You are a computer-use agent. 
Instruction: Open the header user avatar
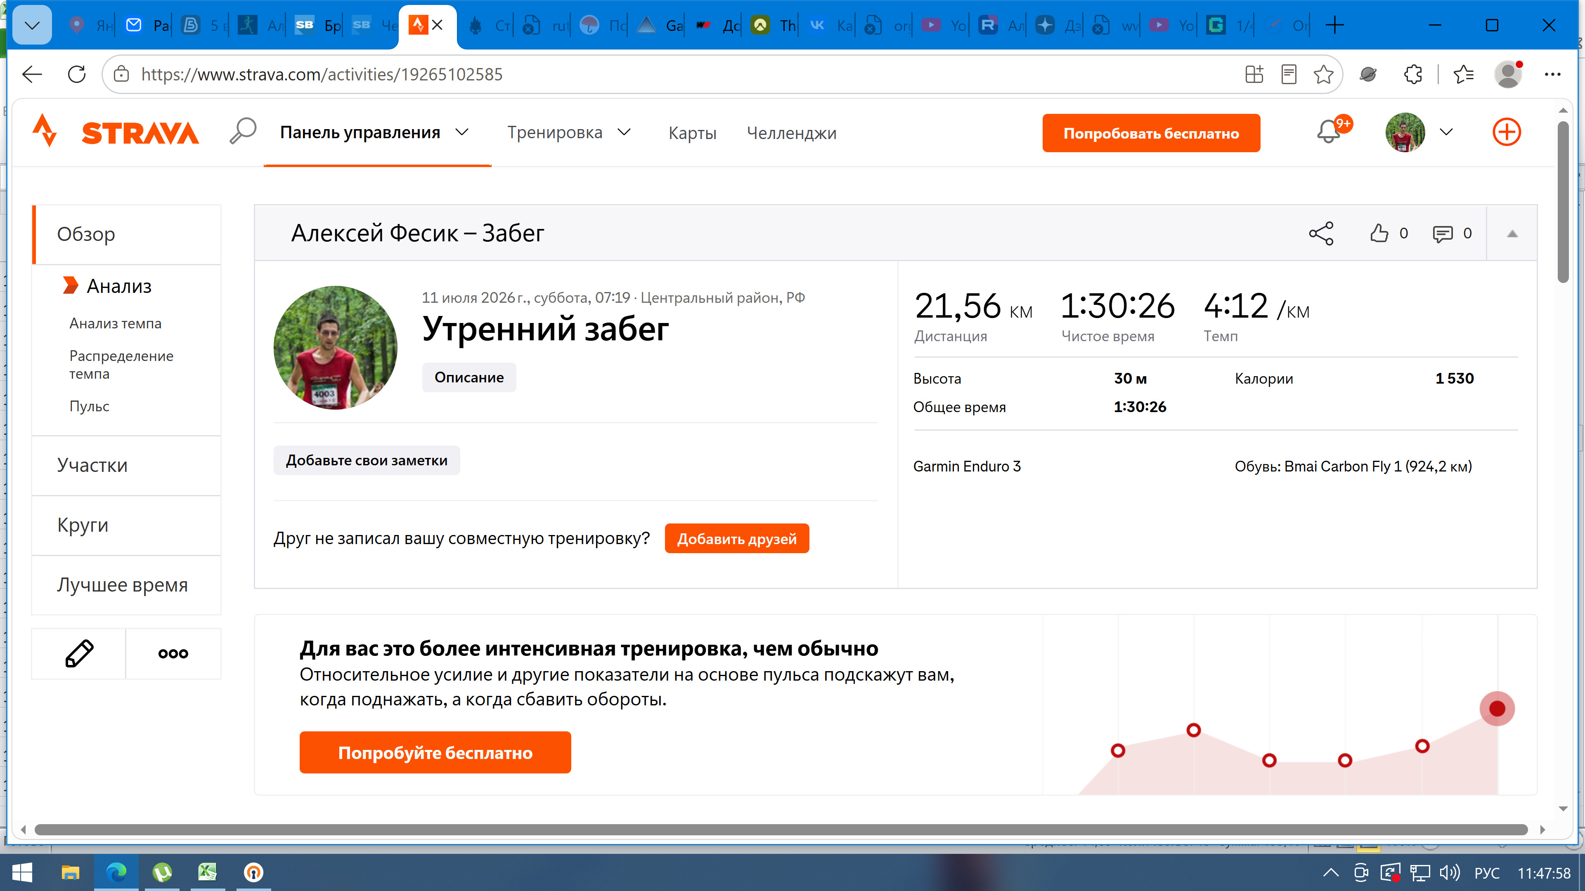[x=1405, y=132]
